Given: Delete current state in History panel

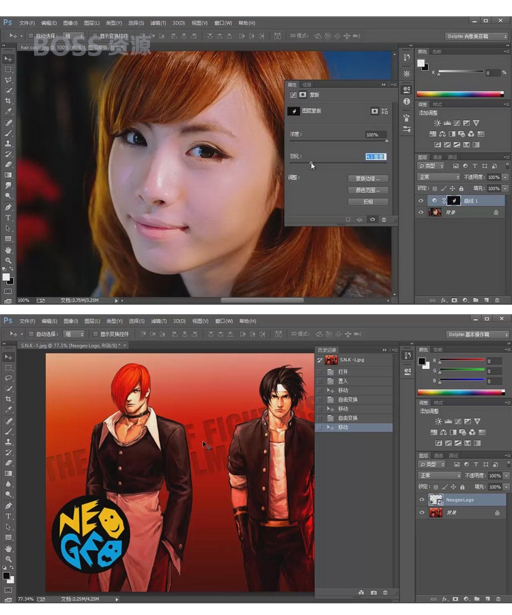Looking at the screenshot, I should (x=385, y=592).
